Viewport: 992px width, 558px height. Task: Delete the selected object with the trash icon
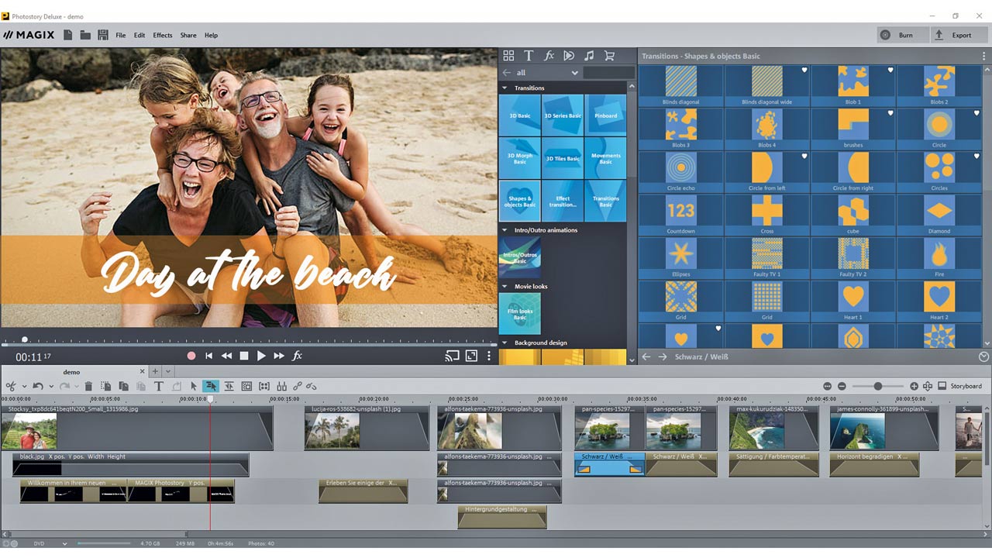tap(88, 386)
